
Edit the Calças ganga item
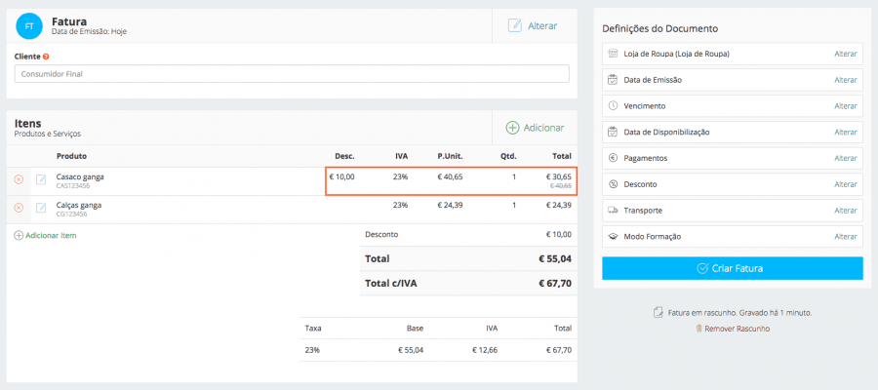click(x=41, y=208)
